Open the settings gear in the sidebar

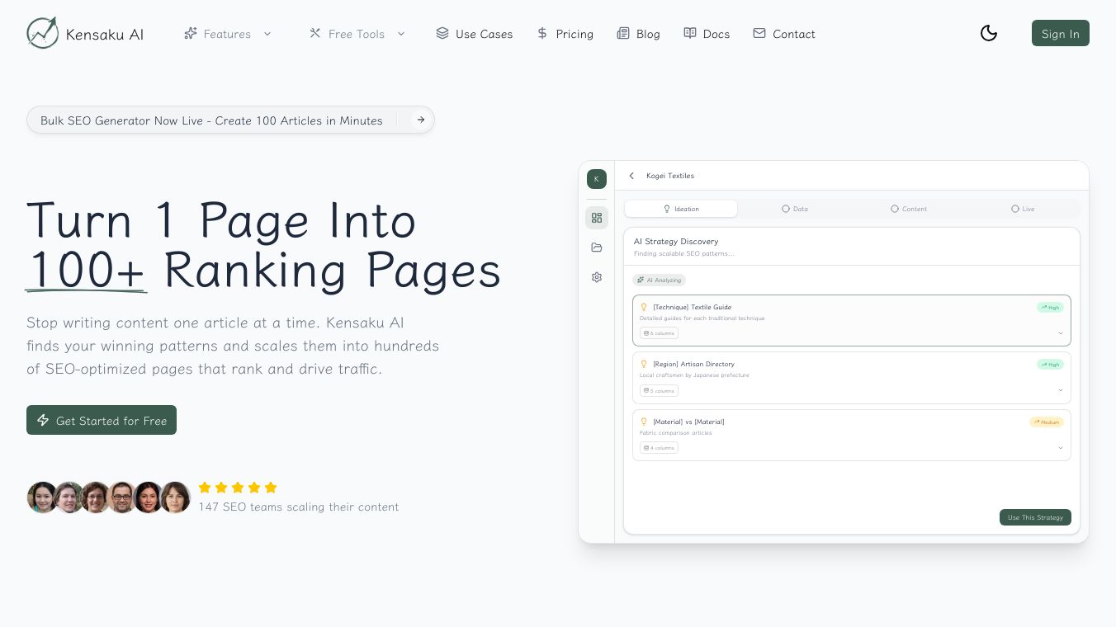[x=597, y=277]
